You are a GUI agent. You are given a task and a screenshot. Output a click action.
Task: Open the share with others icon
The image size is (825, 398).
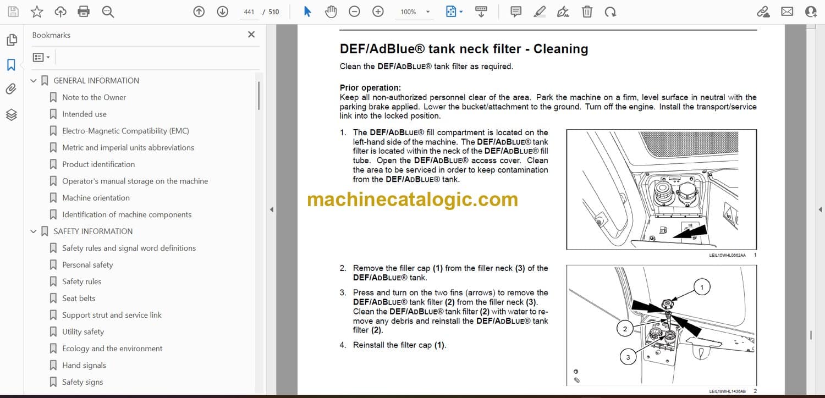click(x=811, y=12)
